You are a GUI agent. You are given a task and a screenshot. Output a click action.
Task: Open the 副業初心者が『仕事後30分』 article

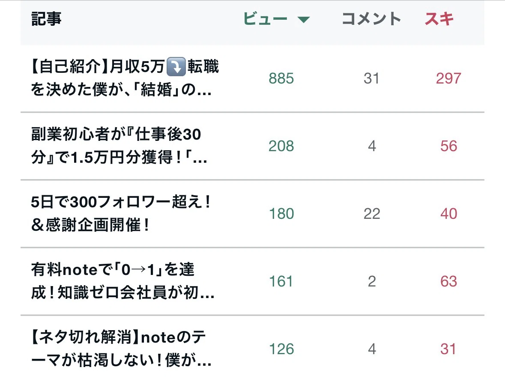119,146
